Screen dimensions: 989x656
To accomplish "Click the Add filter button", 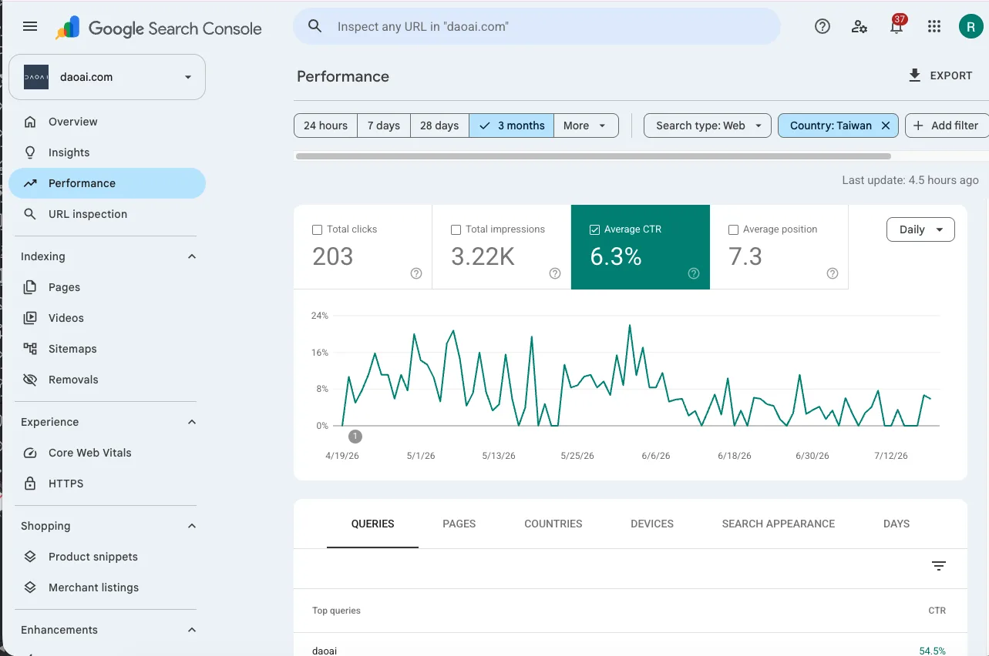I will pyautogui.click(x=947, y=126).
